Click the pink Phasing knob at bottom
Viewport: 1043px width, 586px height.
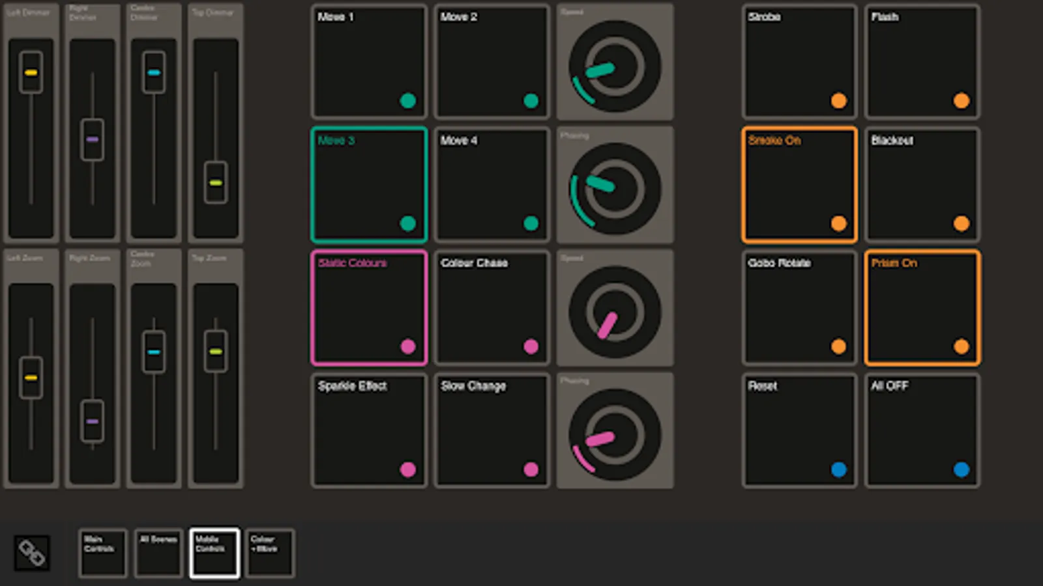[613, 430]
